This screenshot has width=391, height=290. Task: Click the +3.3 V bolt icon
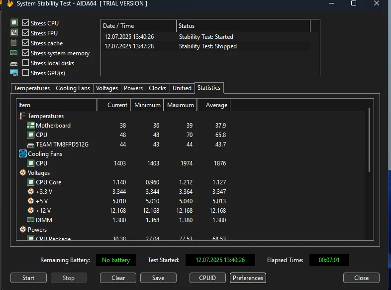(31, 191)
